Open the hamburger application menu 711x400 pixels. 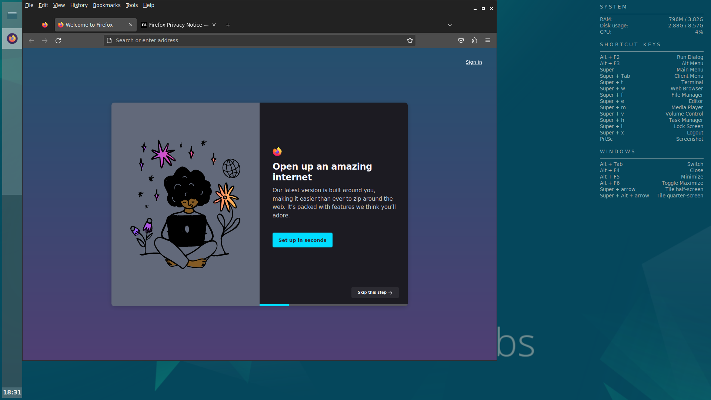click(x=488, y=41)
